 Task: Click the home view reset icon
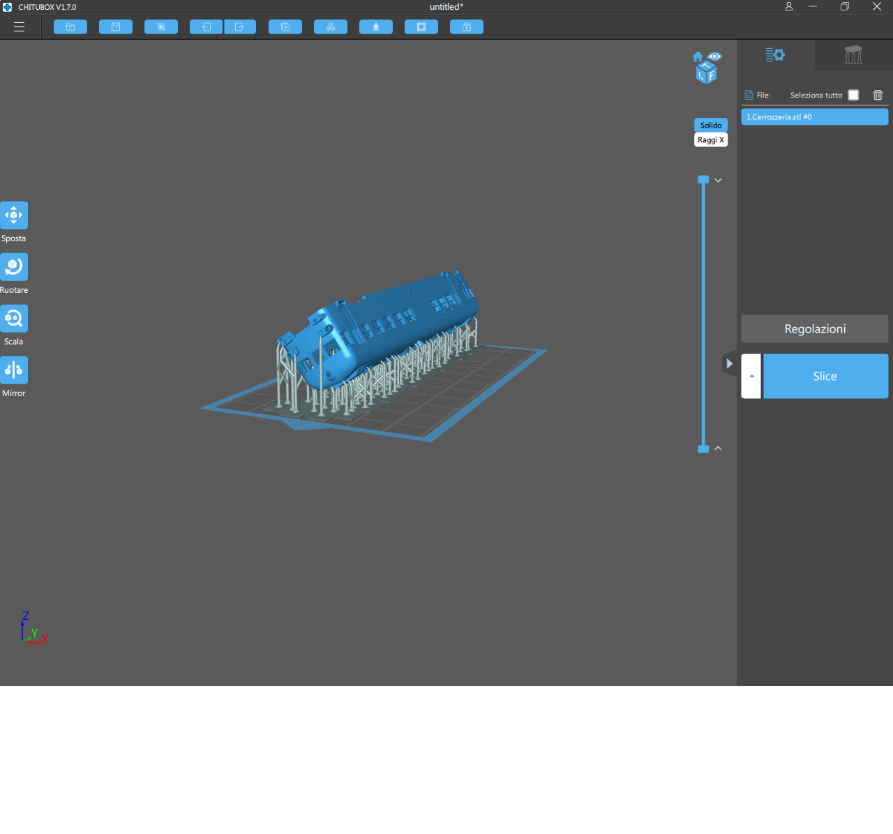(698, 57)
